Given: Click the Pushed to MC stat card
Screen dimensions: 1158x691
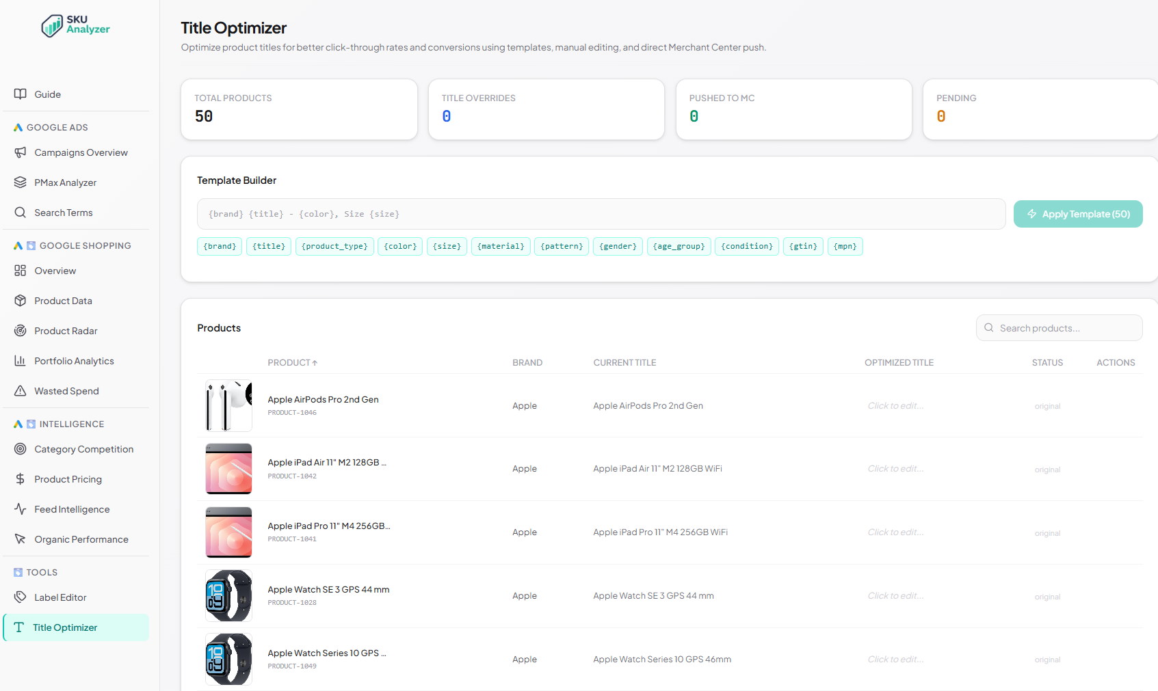Looking at the screenshot, I should coord(794,109).
